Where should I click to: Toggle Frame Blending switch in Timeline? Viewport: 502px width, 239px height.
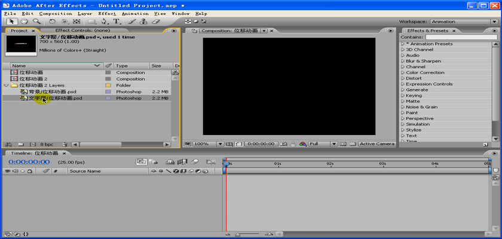182,162
